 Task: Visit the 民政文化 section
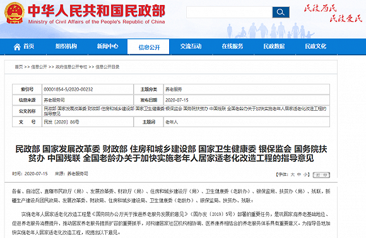316,47
